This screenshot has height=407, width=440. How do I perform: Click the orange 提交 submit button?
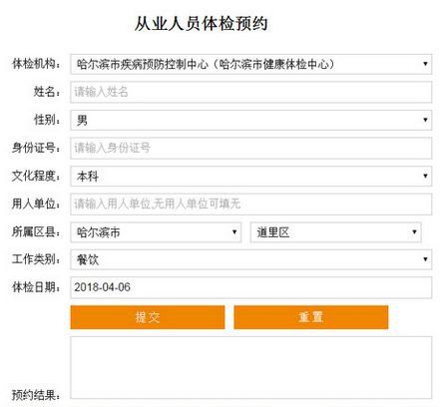tap(148, 317)
